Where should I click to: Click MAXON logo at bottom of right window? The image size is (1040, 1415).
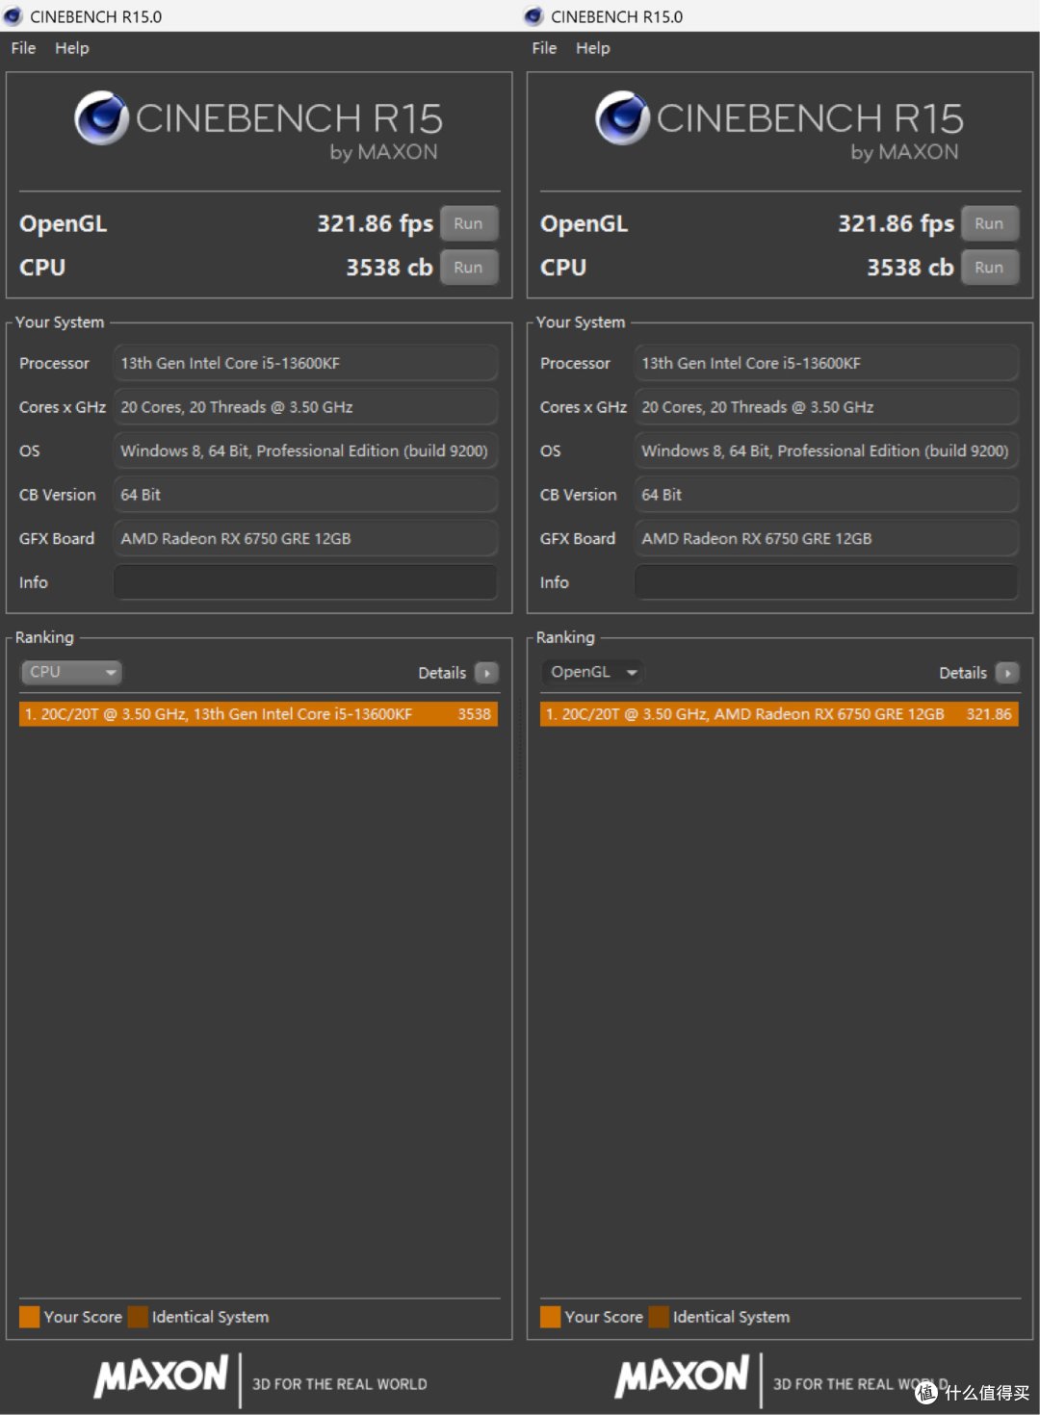click(x=683, y=1376)
